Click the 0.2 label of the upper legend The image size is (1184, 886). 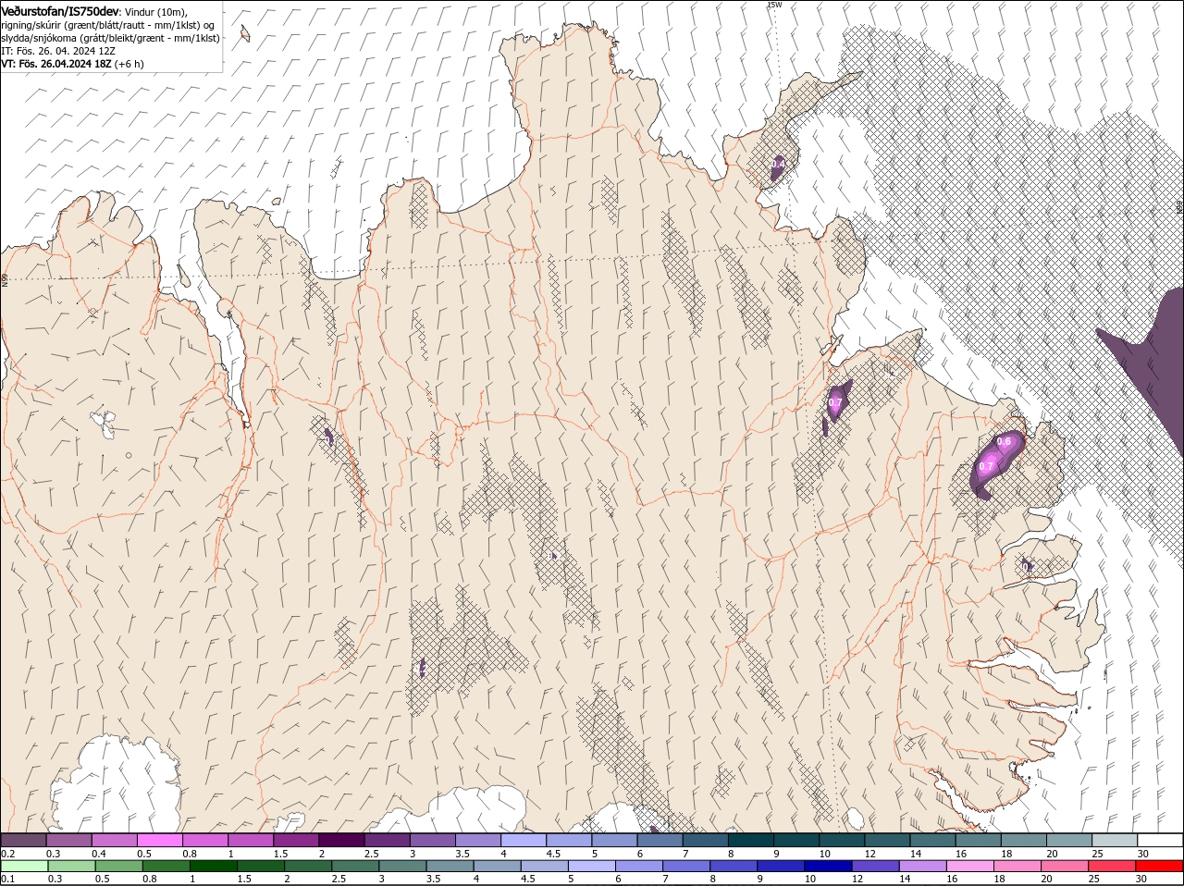(x=7, y=854)
